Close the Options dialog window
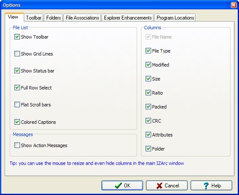The width and height of the screenshot is (239, 195). point(234,5)
